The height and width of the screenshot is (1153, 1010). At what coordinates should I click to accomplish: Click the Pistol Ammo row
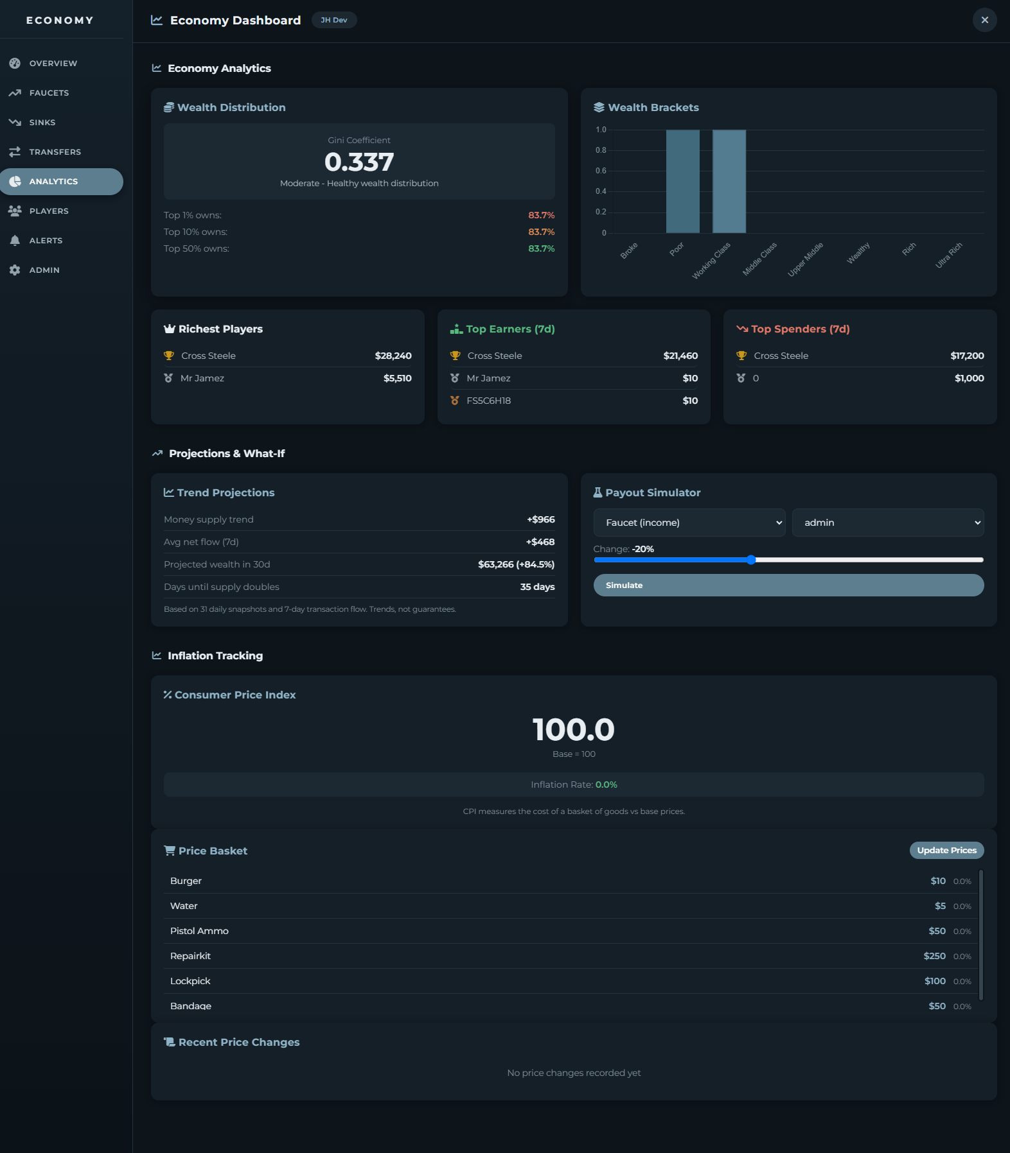click(x=571, y=931)
